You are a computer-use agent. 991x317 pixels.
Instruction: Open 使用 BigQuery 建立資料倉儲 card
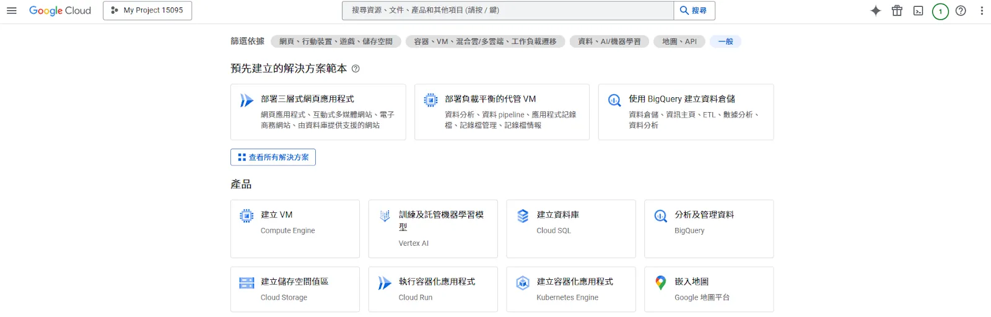[686, 112]
